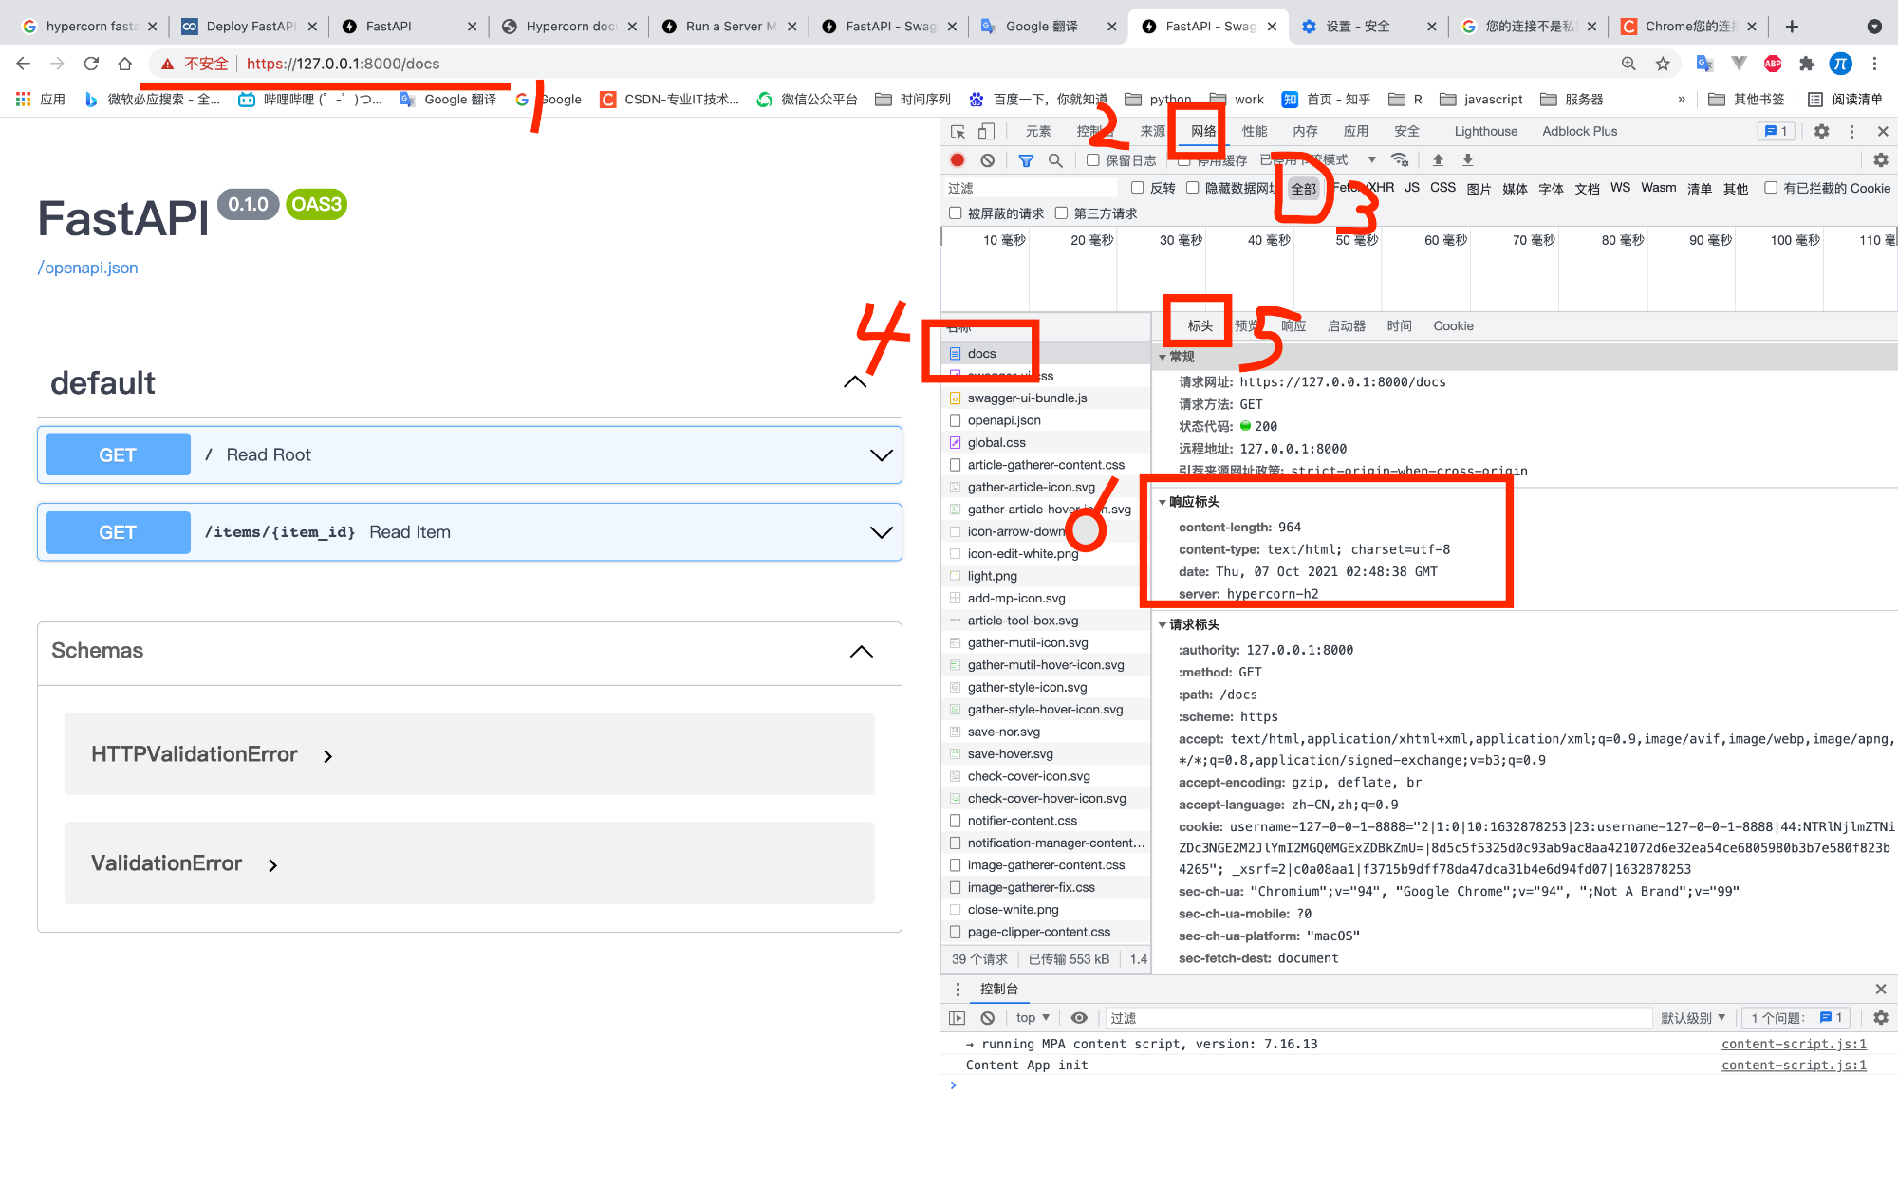Select the network throttling connection icon
Image resolution: width=1898 pixels, height=1186 pixels.
[x=1401, y=159]
